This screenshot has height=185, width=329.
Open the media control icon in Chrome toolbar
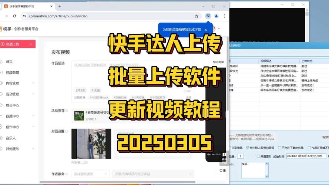coord(208,16)
